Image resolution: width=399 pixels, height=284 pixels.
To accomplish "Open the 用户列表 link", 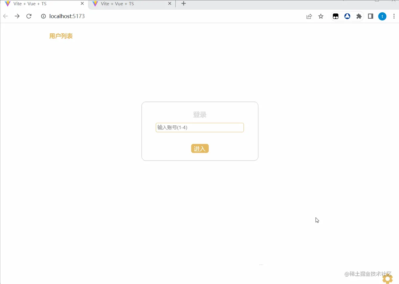I will coord(61,36).
